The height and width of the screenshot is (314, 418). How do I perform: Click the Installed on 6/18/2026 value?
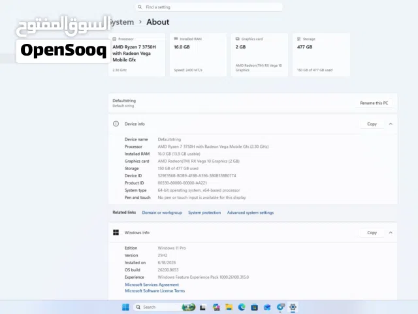click(x=167, y=263)
